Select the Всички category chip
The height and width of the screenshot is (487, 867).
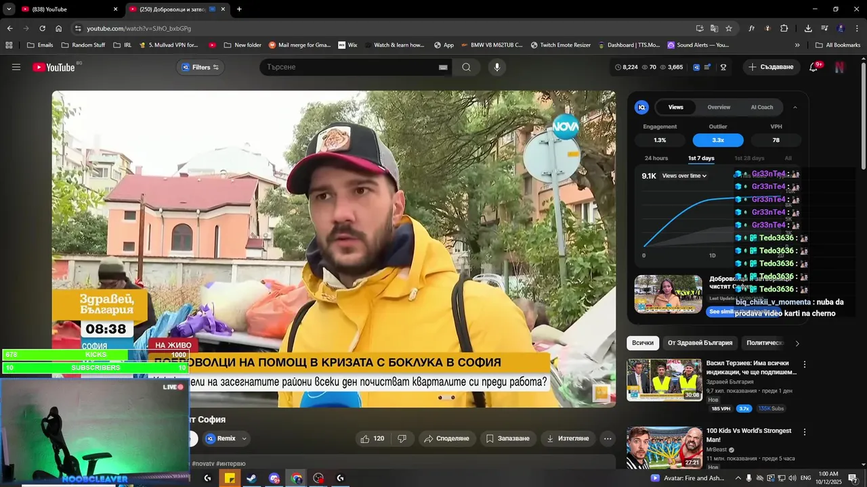[x=643, y=343]
